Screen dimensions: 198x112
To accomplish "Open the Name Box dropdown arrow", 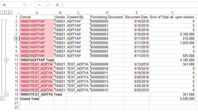I will pos(24,5).
